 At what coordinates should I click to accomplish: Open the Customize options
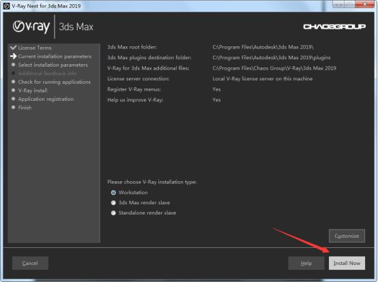click(x=347, y=236)
